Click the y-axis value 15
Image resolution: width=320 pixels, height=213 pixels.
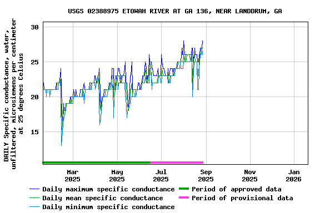coord(34,132)
